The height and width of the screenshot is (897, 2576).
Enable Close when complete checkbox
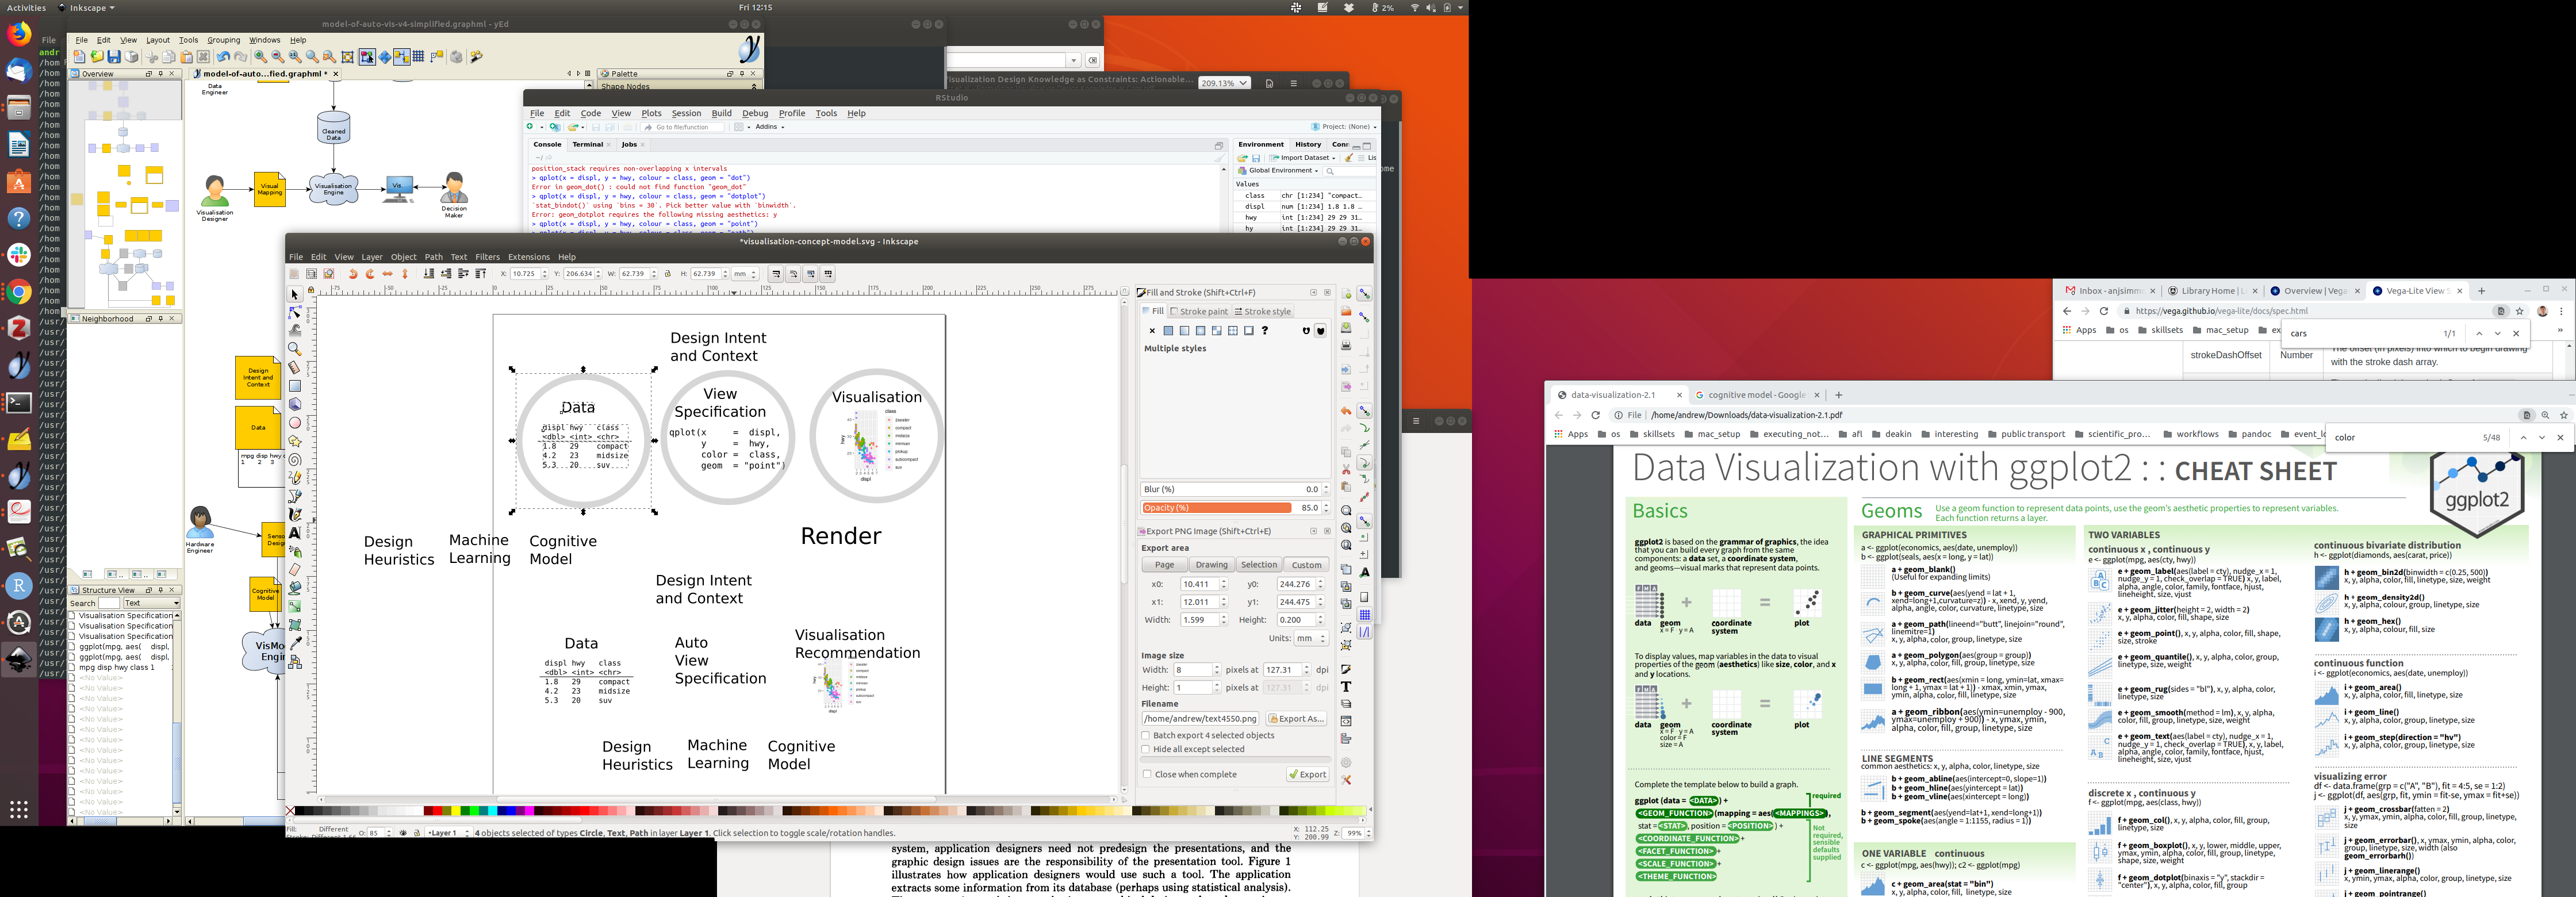point(1146,774)
